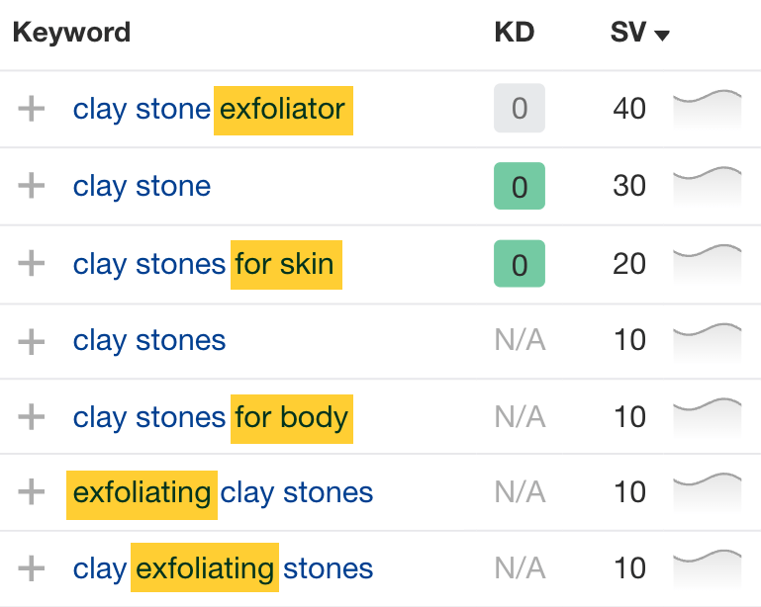The width and height of the screenshot is (761, 607).
Task: Open the 'clay stone' keyword link
Action: 142,186
